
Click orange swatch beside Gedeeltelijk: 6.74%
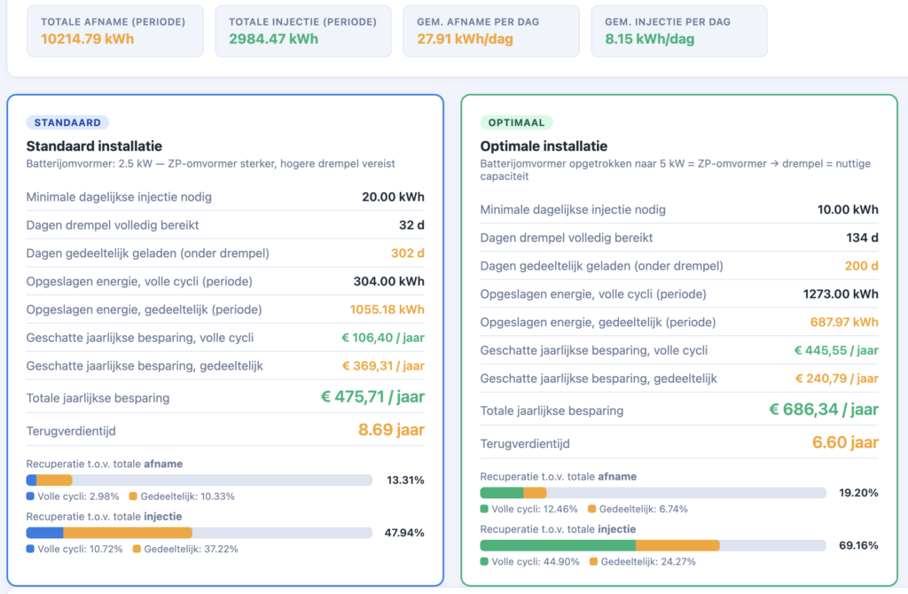click(591, 509)
